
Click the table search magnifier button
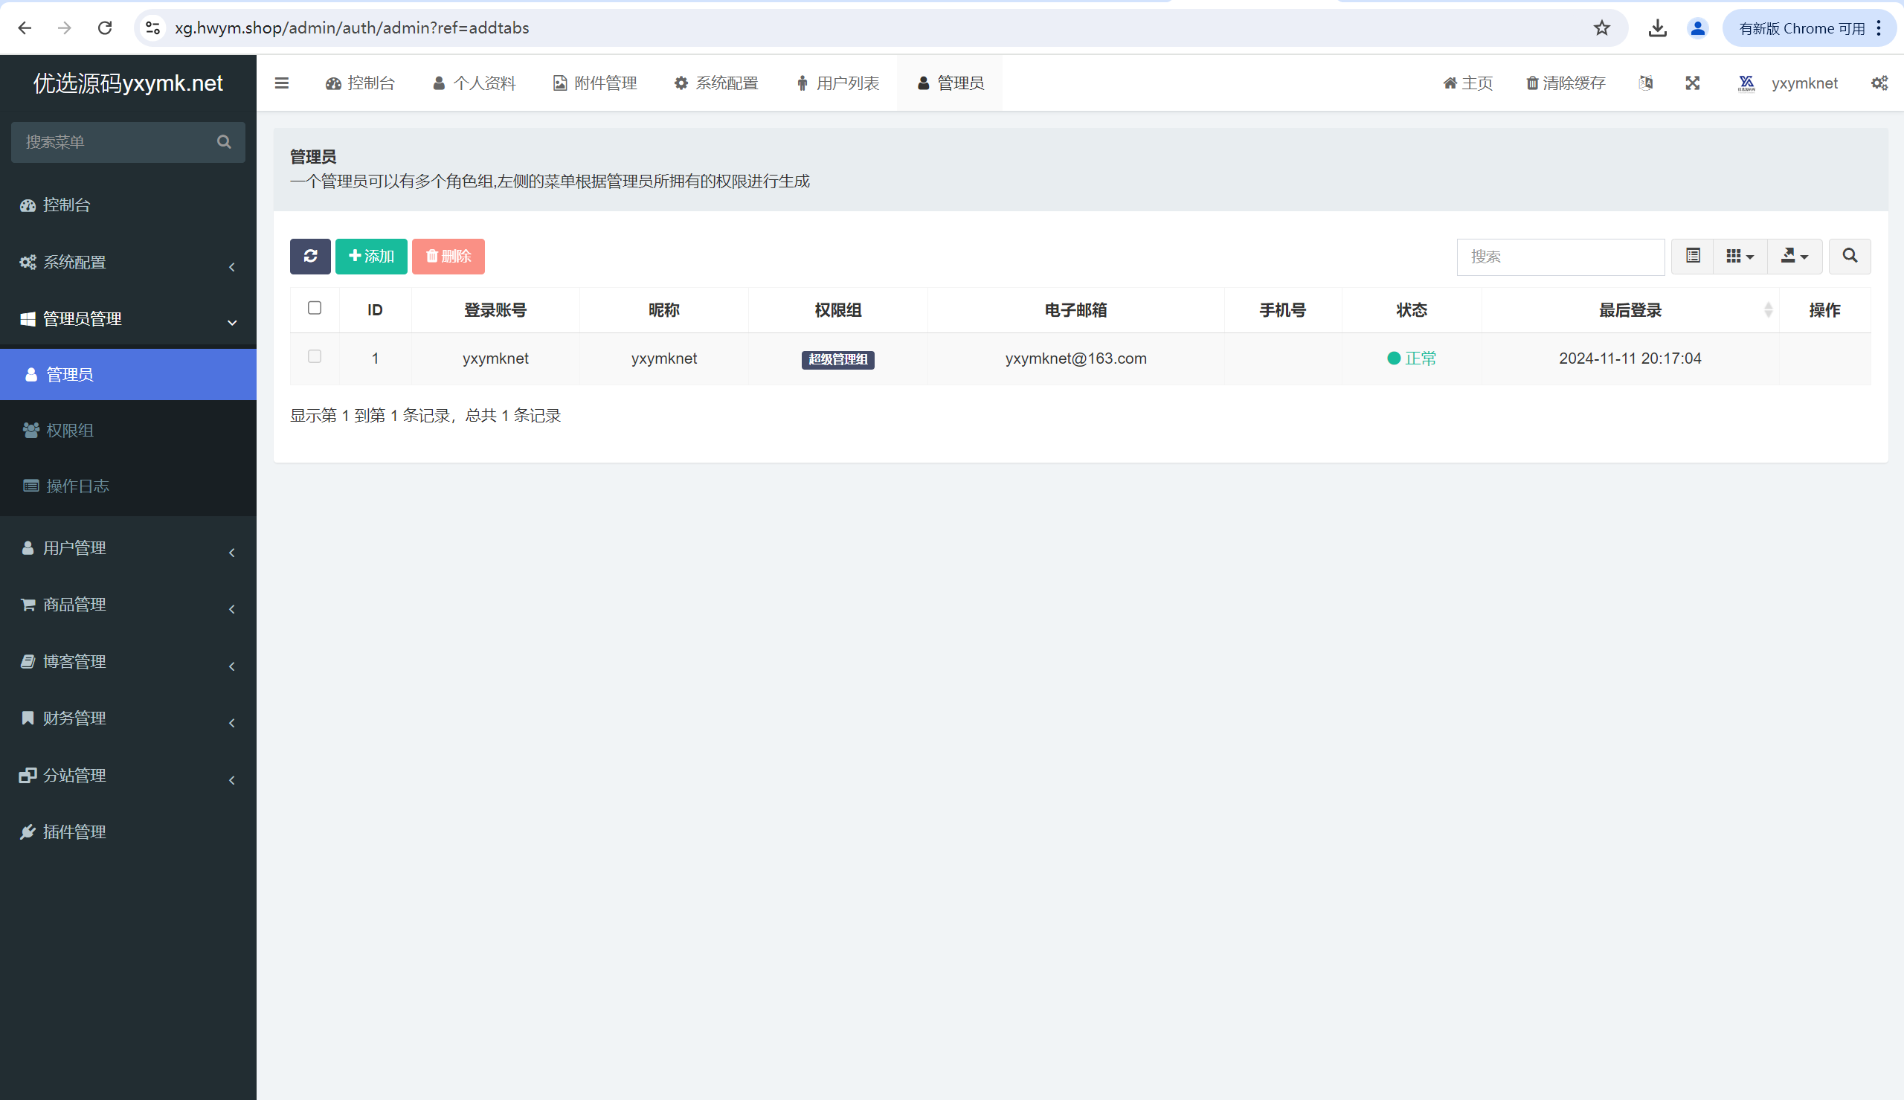[1850, 256]
